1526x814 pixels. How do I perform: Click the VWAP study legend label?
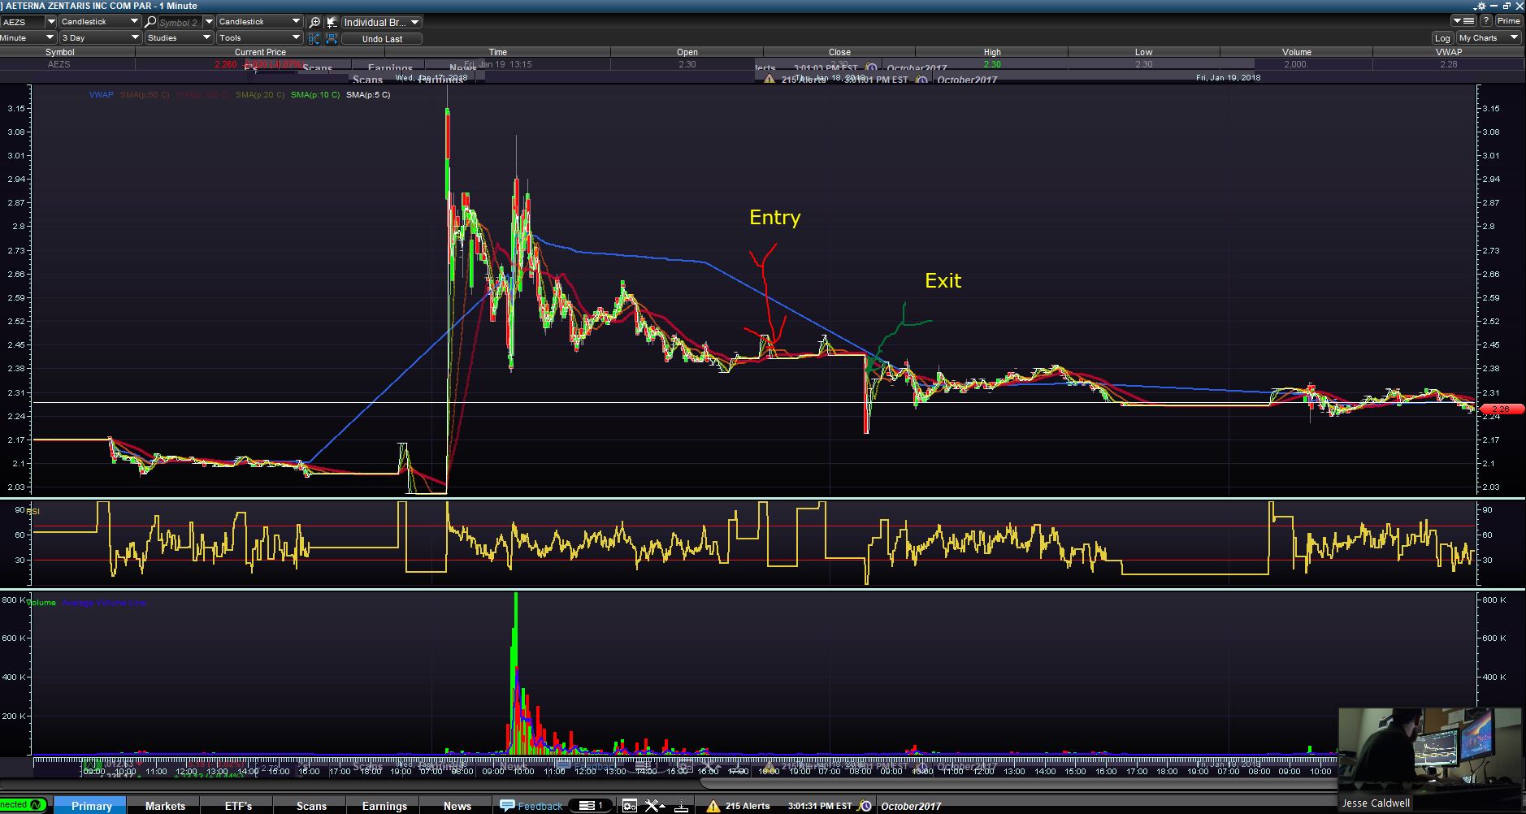click(x=102, y=95)
